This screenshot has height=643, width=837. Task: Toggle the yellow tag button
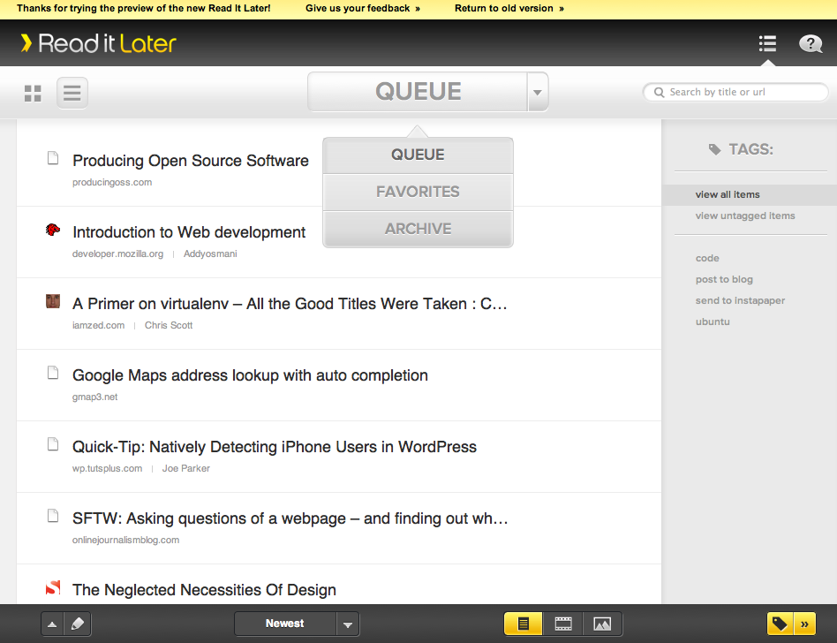tap(780, 624)
